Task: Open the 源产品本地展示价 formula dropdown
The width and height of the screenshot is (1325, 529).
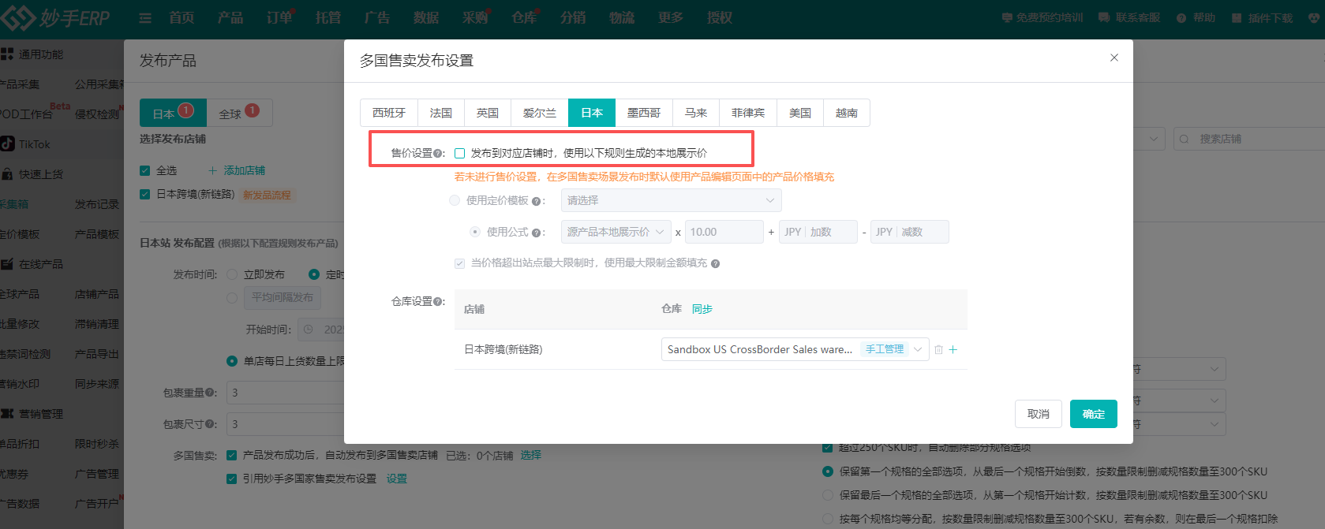Action: 616,233
